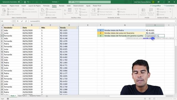Switch to the Página Inicial tab
Viewport: 177px width, 100px height.
point(14,6)
